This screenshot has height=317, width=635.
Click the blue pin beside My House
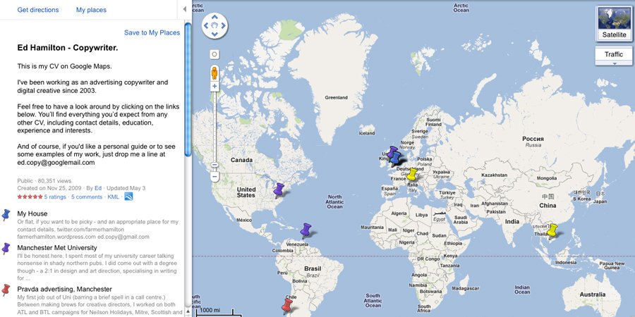[6, 215]
